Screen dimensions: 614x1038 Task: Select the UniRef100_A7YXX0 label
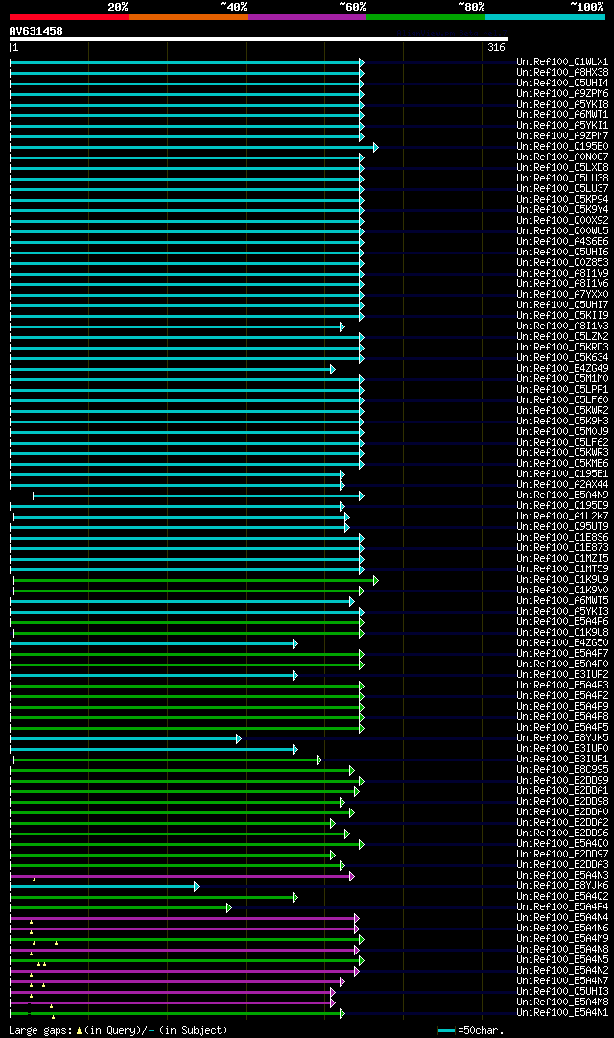click(562, 295)
